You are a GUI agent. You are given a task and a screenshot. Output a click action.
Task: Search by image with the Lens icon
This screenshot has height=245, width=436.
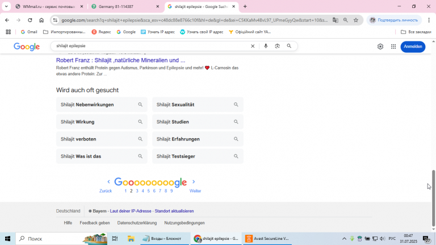coord(277,46)
